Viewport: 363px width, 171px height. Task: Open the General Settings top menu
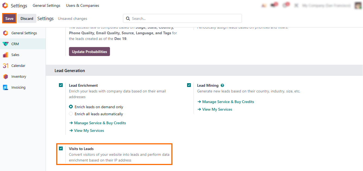(46, 5)
